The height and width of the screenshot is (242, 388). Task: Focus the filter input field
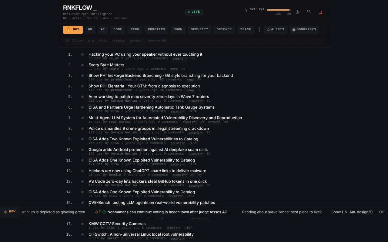194,41
